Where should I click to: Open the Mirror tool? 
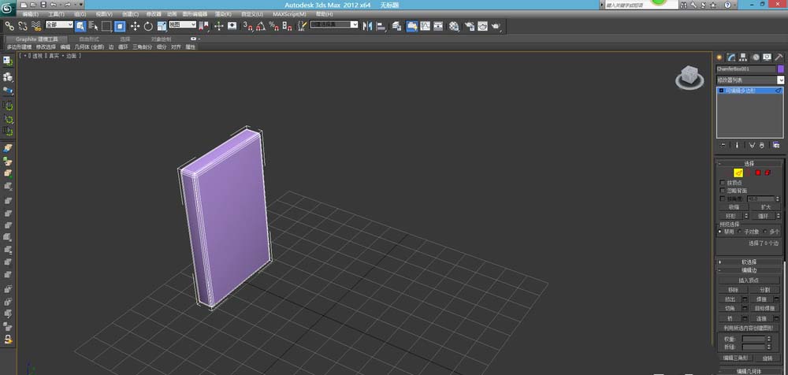click(x=368, y=26)
